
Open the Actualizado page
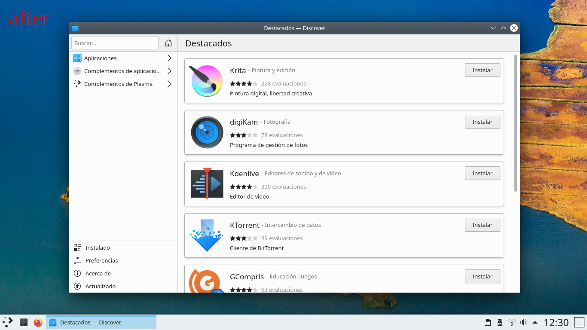123,286
